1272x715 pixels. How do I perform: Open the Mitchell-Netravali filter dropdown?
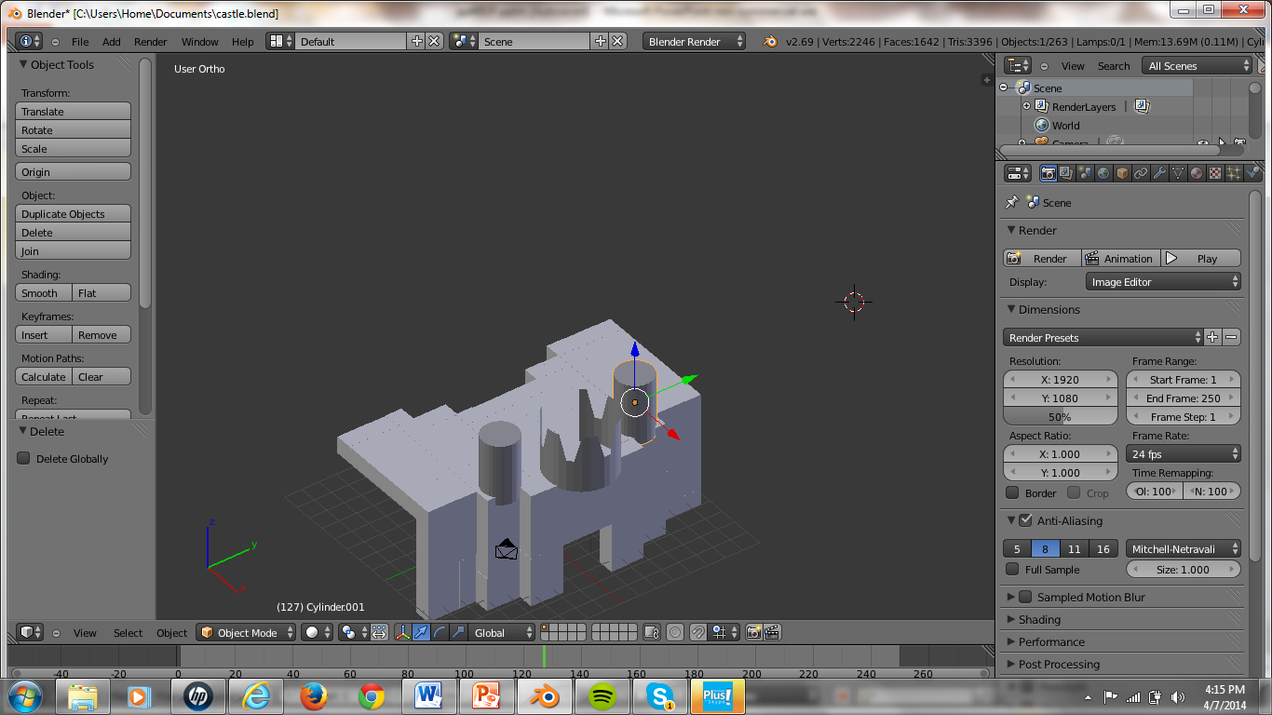tap(1184, 548)
